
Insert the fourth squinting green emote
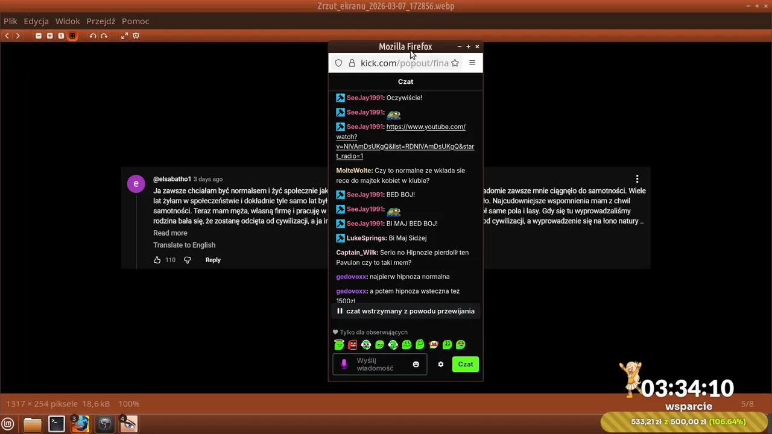pos(379,345)
